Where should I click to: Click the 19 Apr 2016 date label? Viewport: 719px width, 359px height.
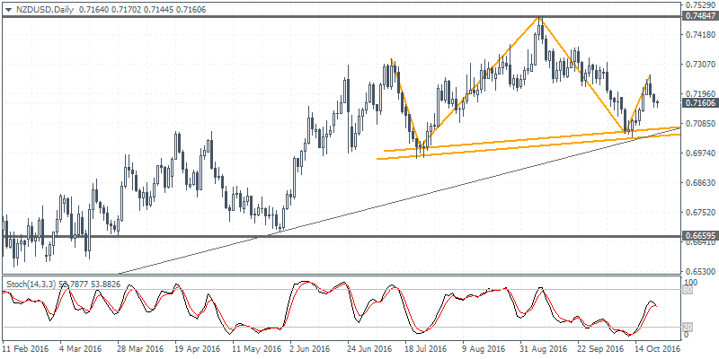(198, 348)
